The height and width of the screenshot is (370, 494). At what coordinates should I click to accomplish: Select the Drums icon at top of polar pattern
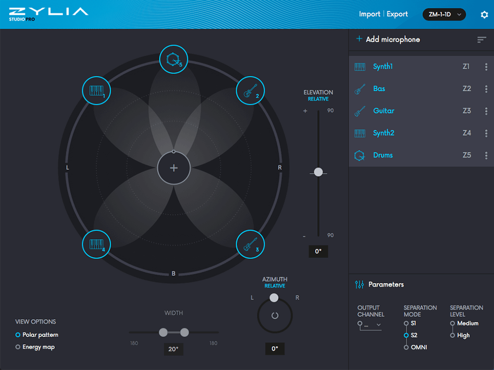pyautogui.click(x=174, y=58)
